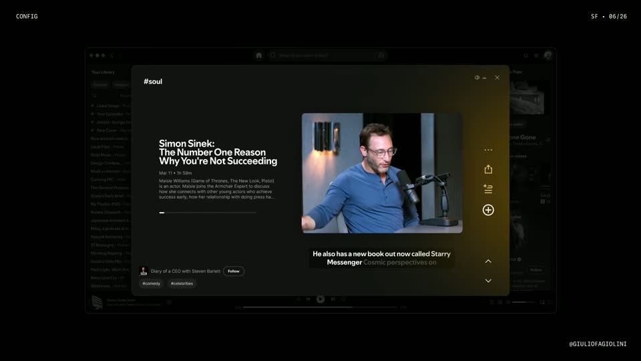Click the Diary of a CEO show name
The width and height of the screenshot is (641, 361).
coord(186,271)
